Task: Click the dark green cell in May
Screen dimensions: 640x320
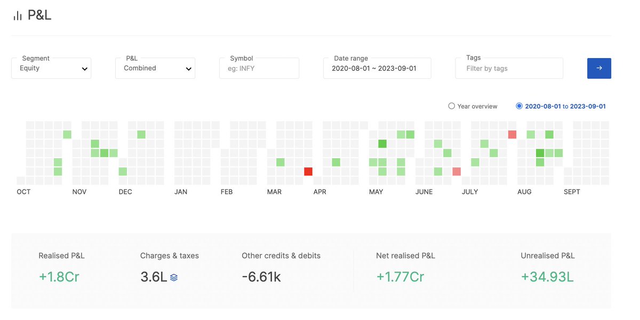Action: 382,144
